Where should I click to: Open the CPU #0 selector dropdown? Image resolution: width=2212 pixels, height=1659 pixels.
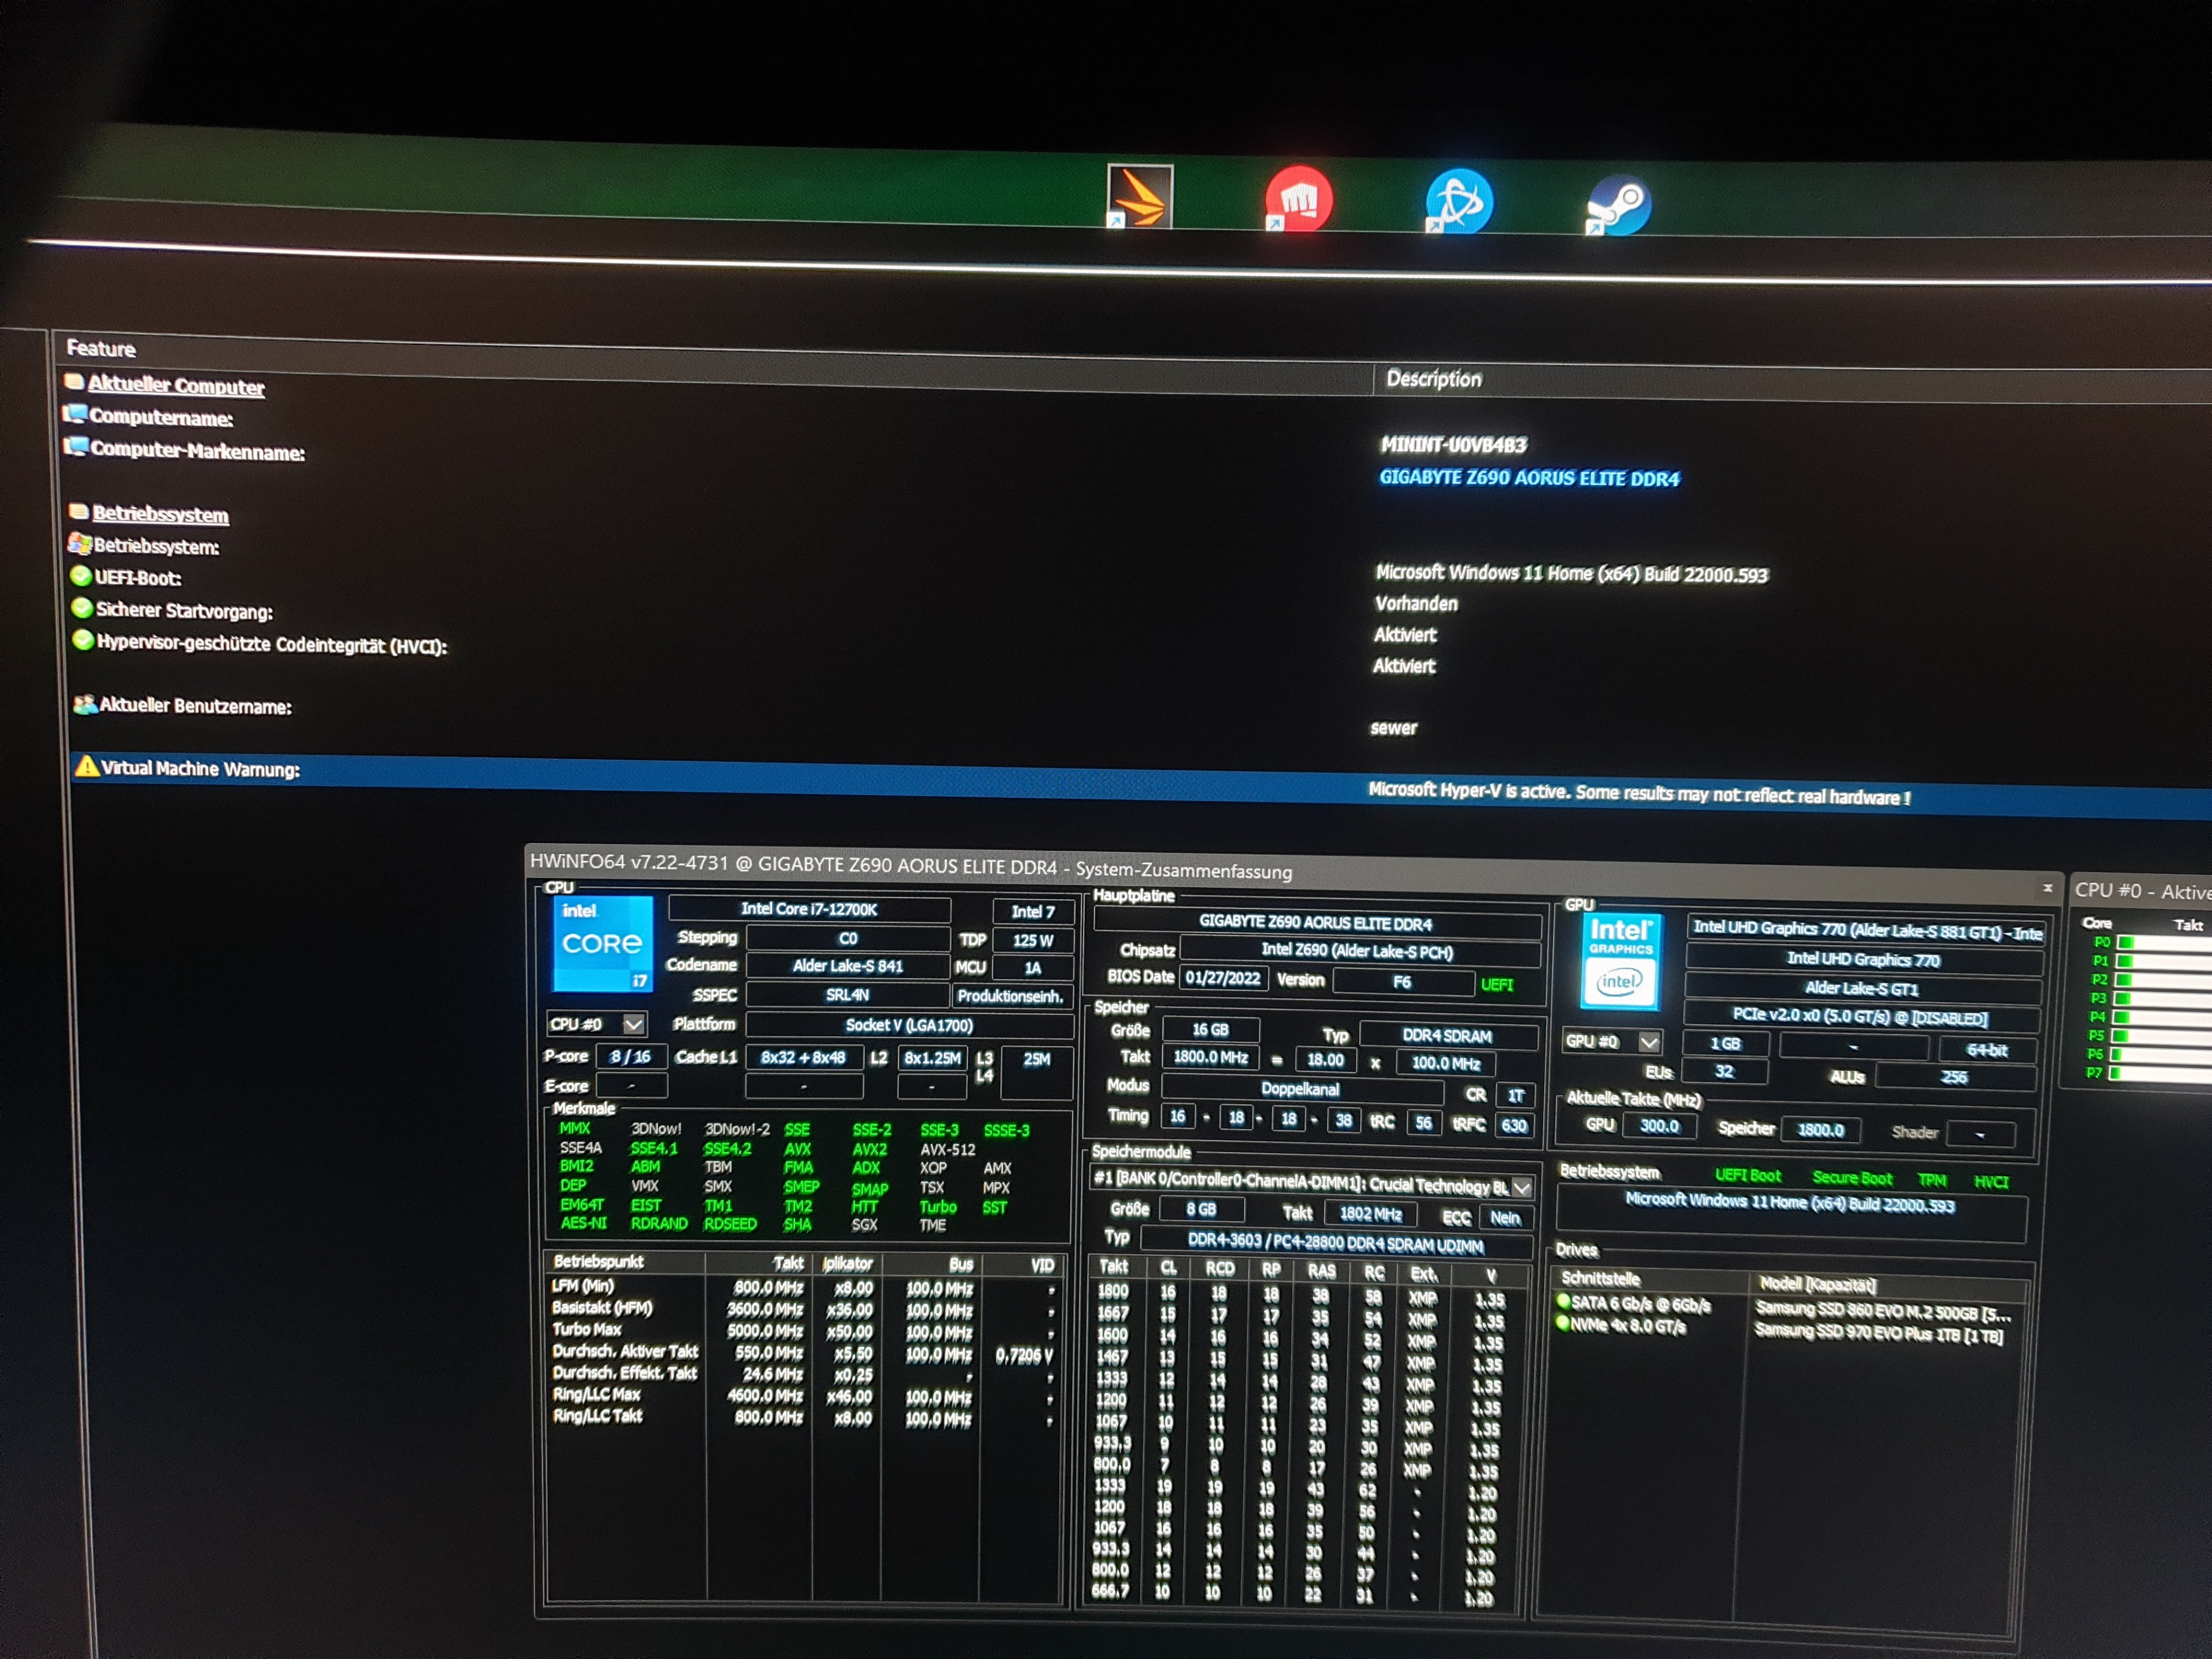pyautogui.click(x=633, y=1024)
